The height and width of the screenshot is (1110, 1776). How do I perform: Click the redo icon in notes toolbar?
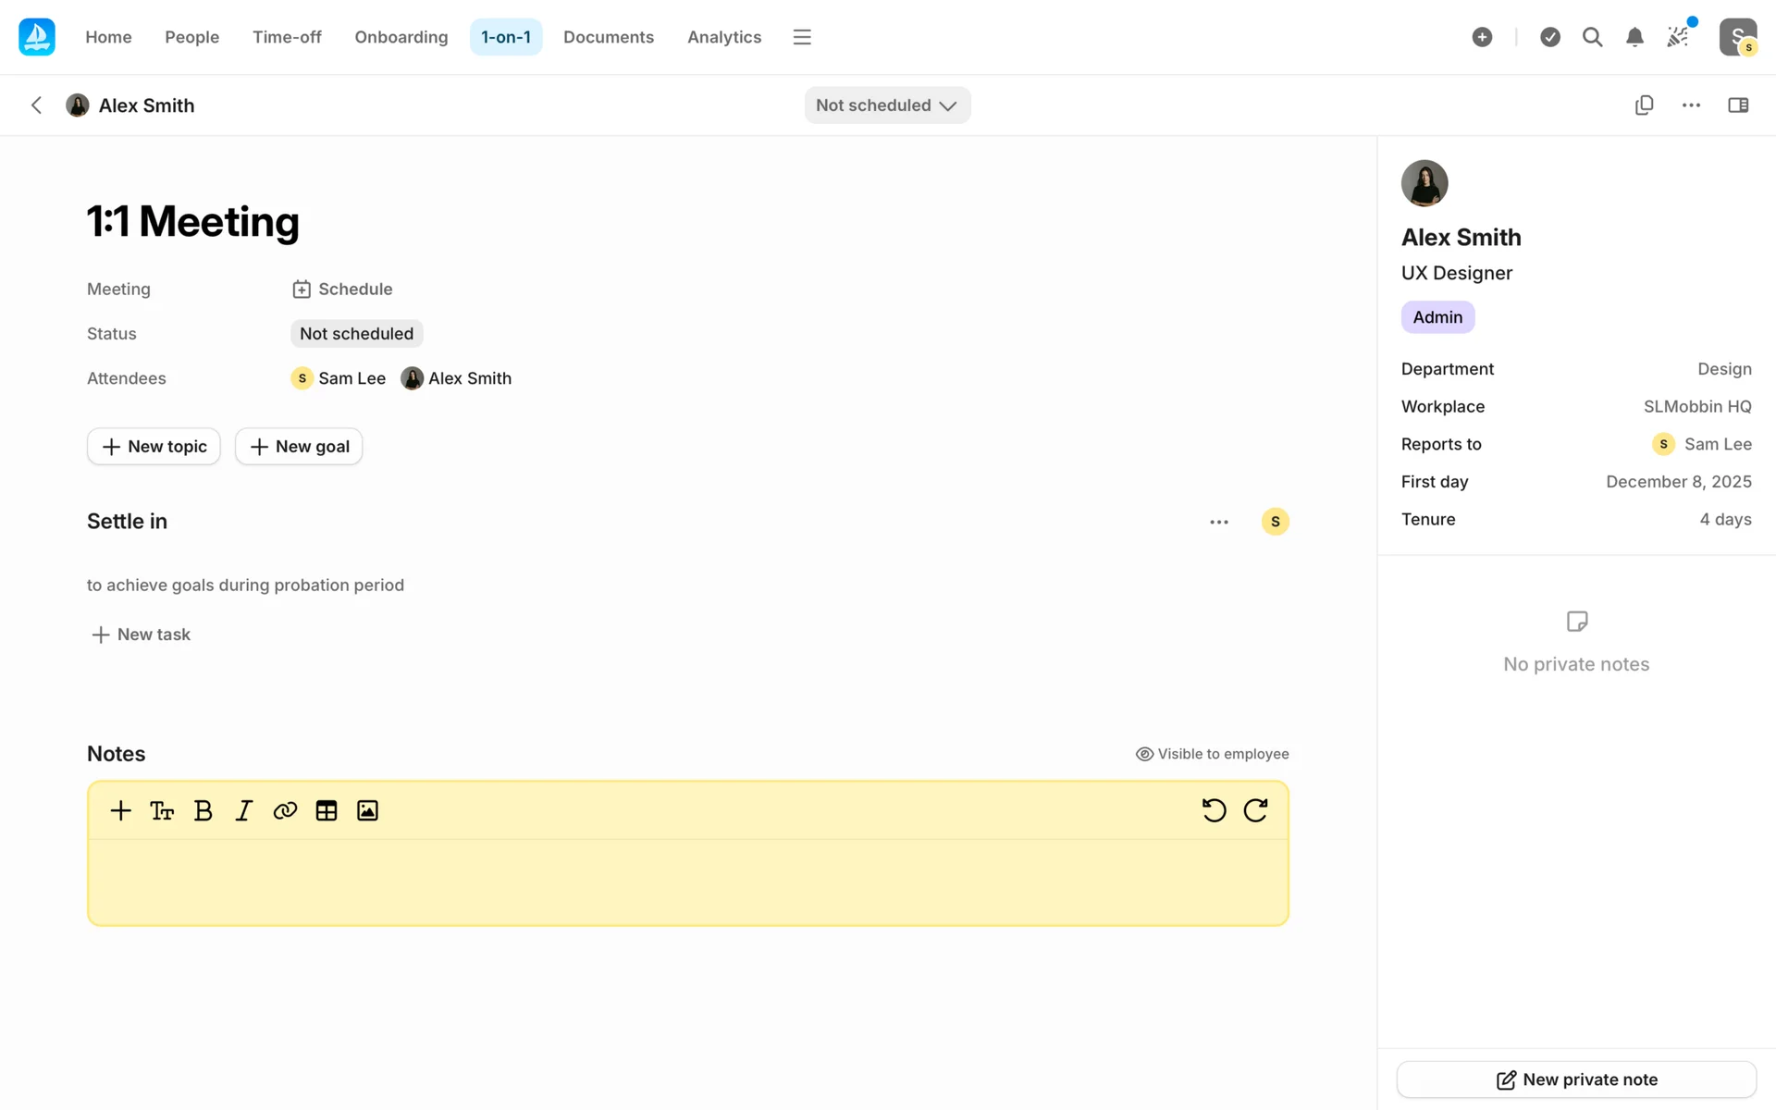[1255, 810]
